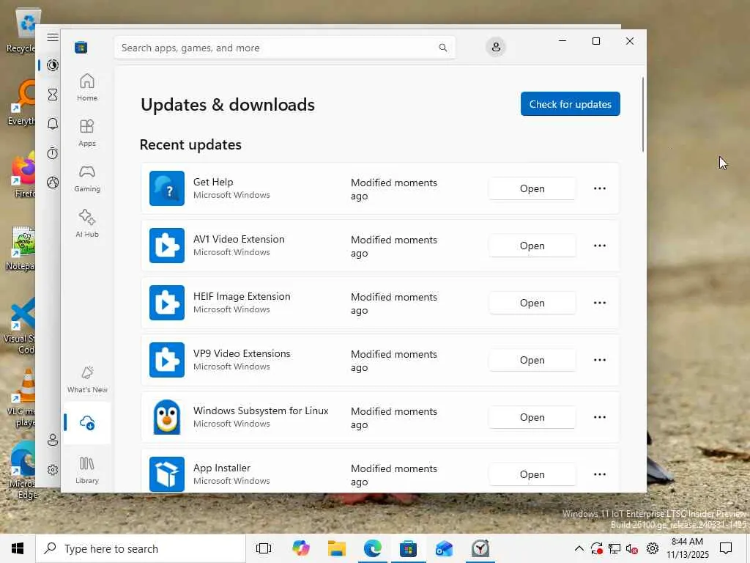Screen dimensions: 750x563
Task: Click the AV1 Video Extension app icon
Action: click(x=167, y=246)
